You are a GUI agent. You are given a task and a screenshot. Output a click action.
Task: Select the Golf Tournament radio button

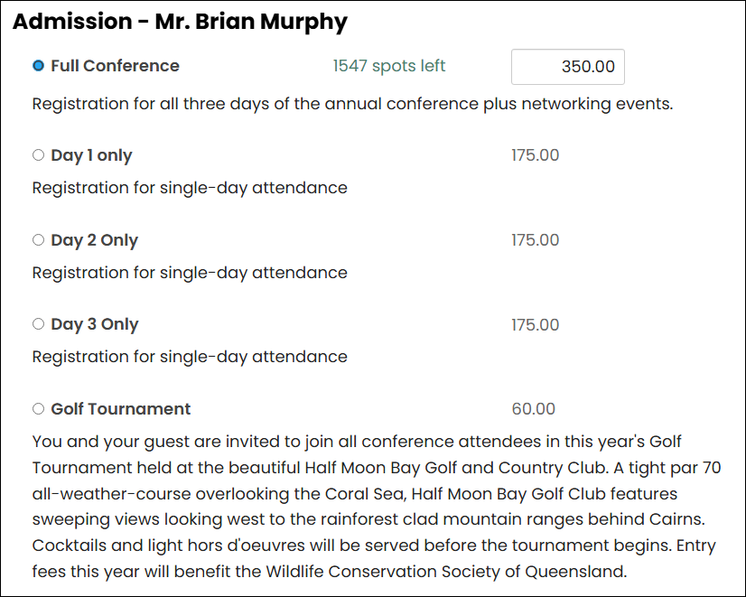click(39, 408)
